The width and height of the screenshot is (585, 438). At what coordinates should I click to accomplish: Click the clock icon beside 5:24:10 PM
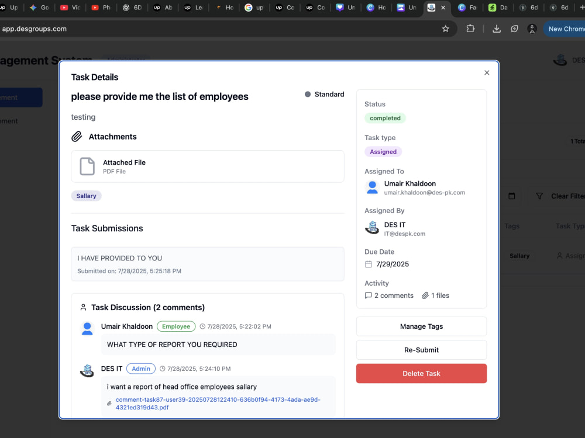pos(162,369)
